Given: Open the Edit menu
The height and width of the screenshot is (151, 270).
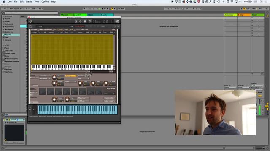Looking at the screenshot, I should click(22, 2).
